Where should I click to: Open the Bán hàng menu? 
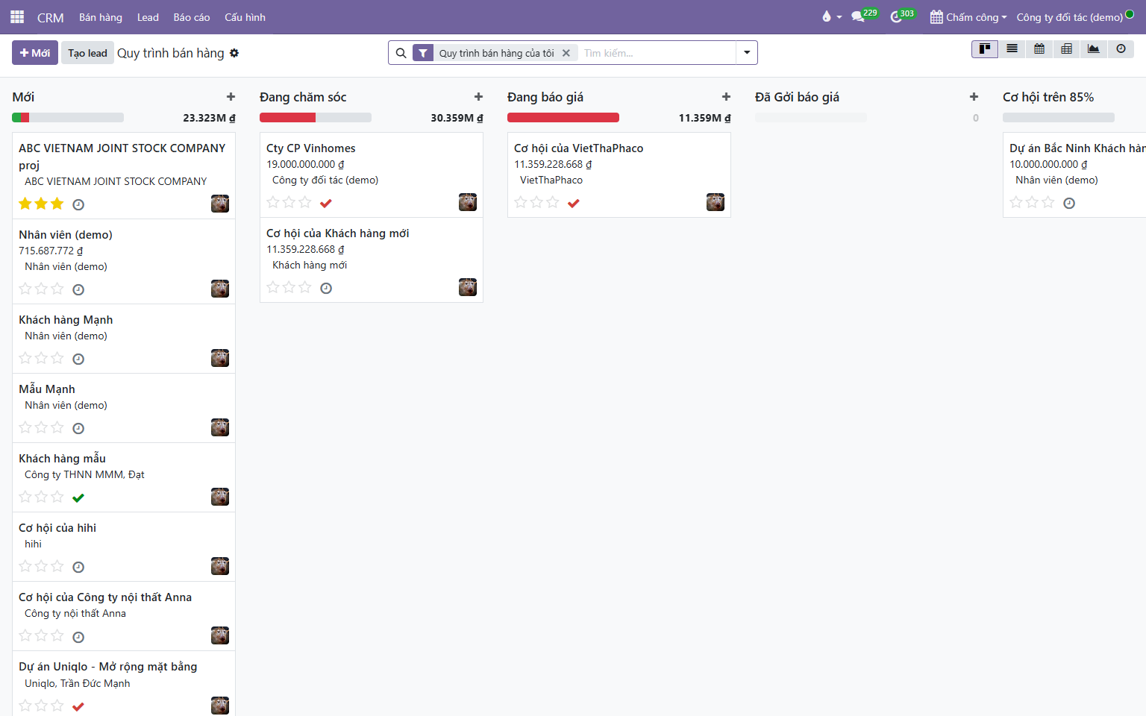pyautogui.click(x=101, y=17)
